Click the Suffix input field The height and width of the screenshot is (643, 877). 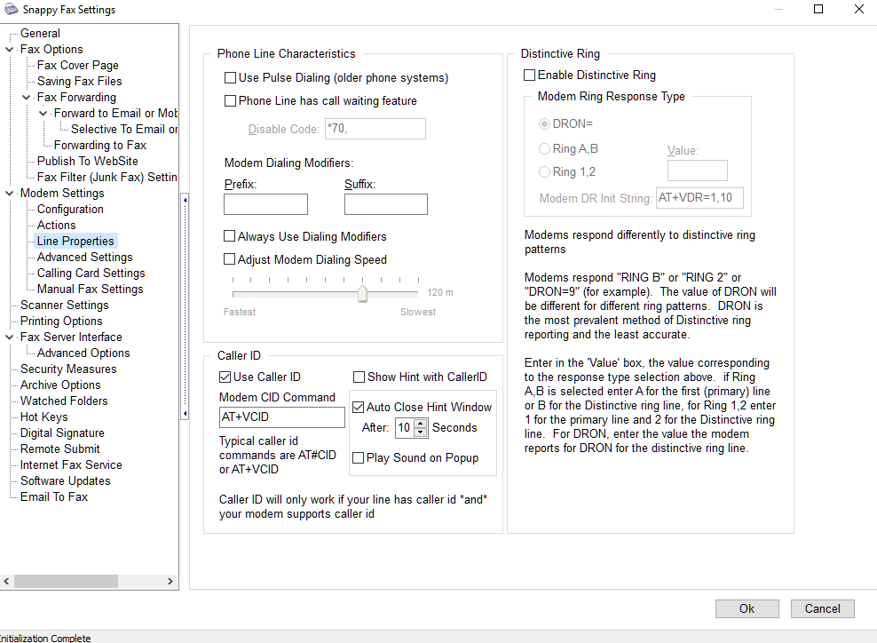tap(386, 204)
